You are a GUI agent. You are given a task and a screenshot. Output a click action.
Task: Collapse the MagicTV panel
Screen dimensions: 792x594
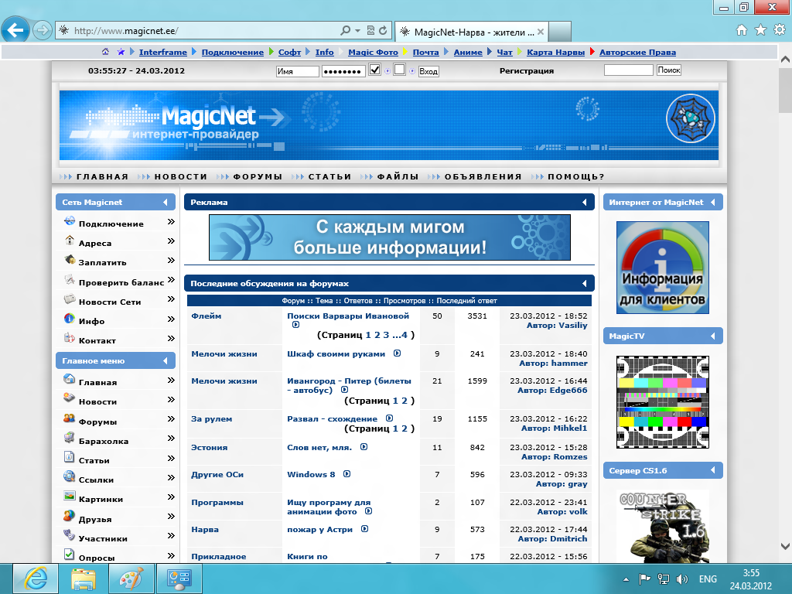coord(712,336)
